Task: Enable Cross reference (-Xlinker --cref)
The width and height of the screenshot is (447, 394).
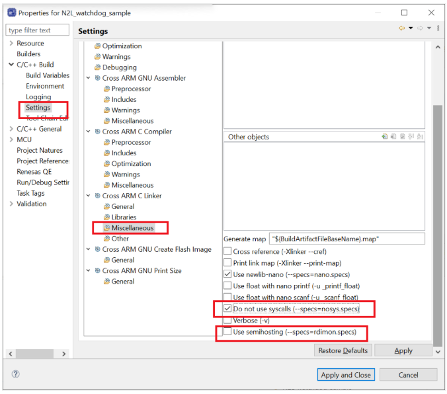Action: click(227, 251)
